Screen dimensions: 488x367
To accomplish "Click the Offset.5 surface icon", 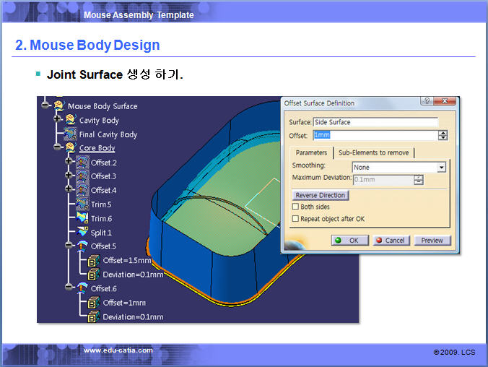I will pos(82,246).
